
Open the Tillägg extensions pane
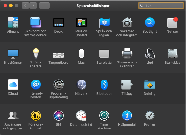(127, 85)
